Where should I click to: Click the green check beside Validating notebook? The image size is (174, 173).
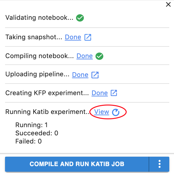point(80,18)
